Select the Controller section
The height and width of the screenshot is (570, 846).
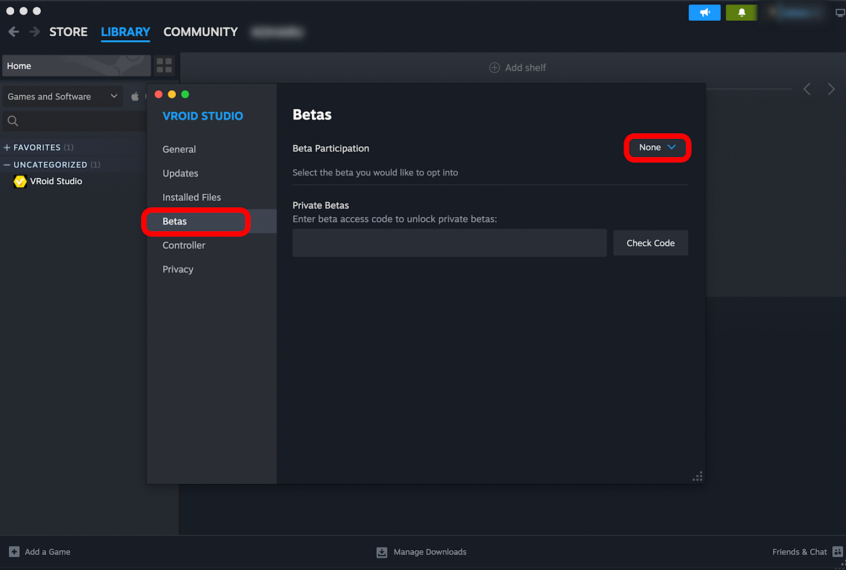pos(211,245)
